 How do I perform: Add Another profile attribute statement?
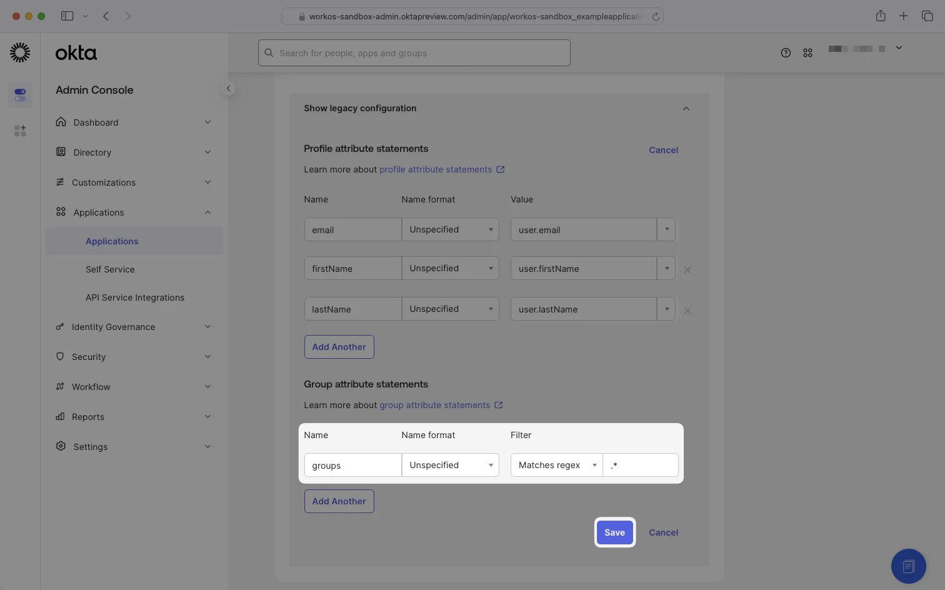coord(339,347)
